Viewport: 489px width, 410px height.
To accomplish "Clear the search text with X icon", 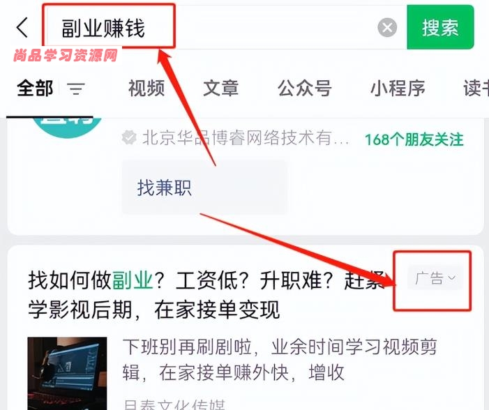I will [x=387, y=27].
